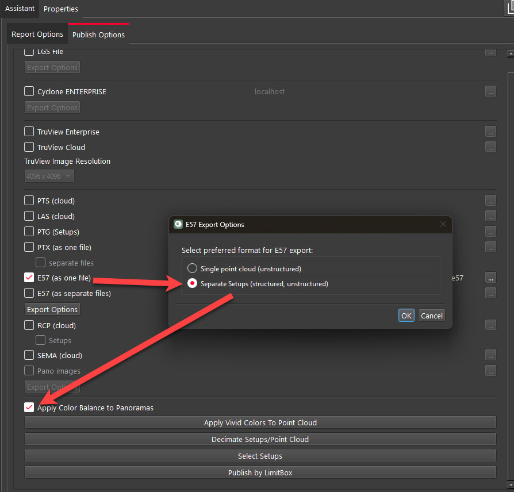Click the browse icon for E57 (as one file)
The image size is (514, 492).
(490, 278)
